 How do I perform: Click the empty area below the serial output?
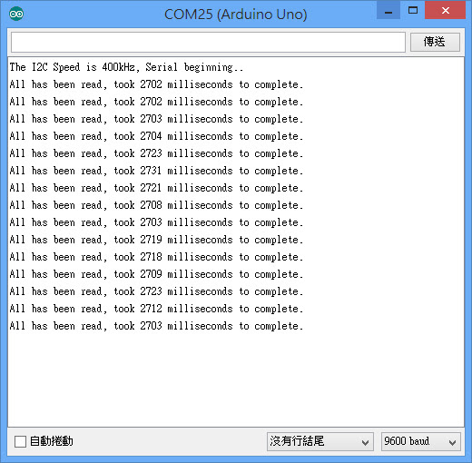(x=236, y=379)
